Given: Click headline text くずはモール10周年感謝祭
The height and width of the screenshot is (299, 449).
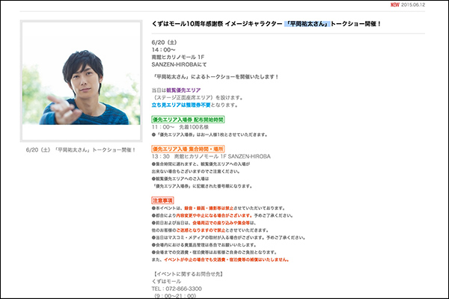Looking at the screenshot, I should click(187, 24).
